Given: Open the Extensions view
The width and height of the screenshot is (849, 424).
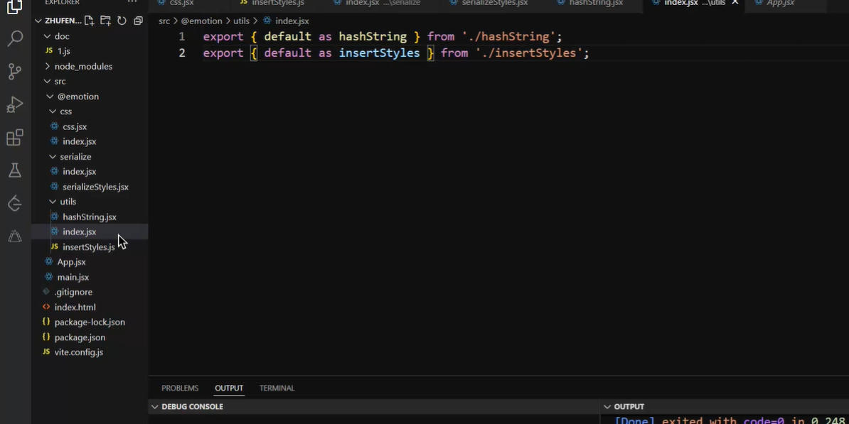Looking at the screenshot, I should [x=15, y=138].
